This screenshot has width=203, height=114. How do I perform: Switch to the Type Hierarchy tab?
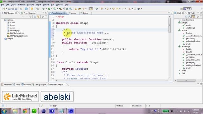28,13
